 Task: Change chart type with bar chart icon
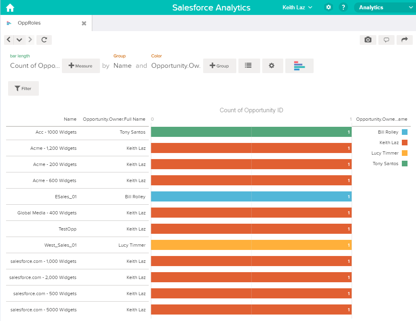click(x=299, y=66)
